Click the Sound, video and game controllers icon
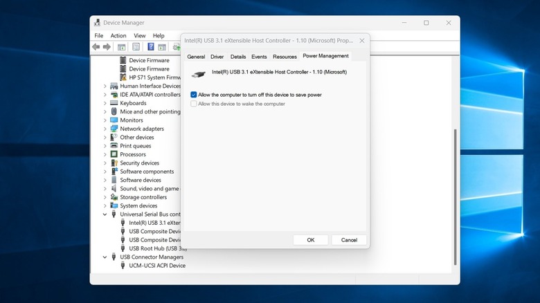Screen dimensions: 540x303 pos(114,188)
